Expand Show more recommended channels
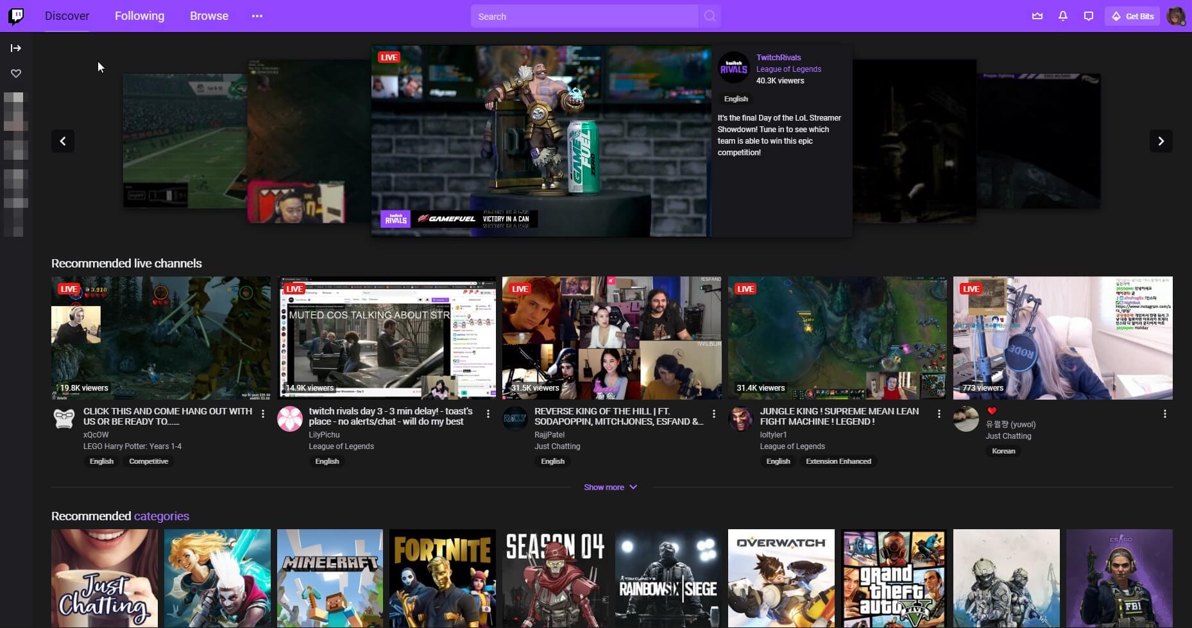Screen dimensions: 1192x628 [x=610, y=487]
